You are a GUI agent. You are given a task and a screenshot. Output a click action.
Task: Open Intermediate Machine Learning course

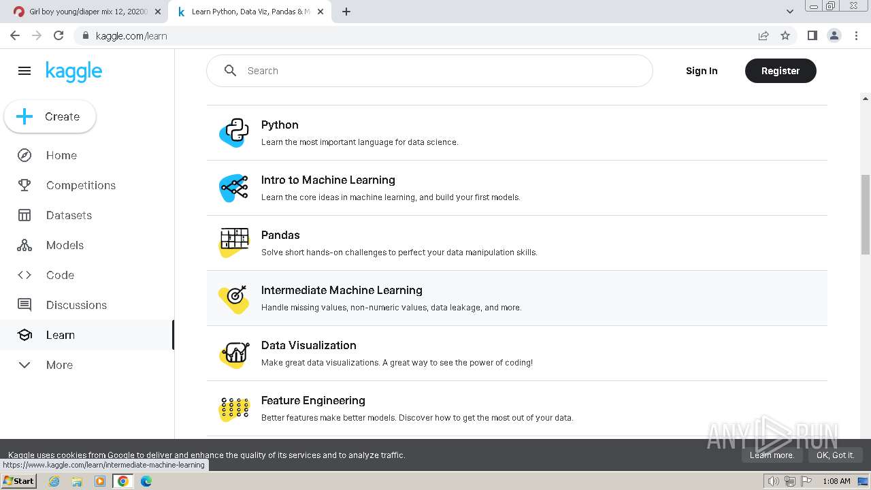coord(517,298)
